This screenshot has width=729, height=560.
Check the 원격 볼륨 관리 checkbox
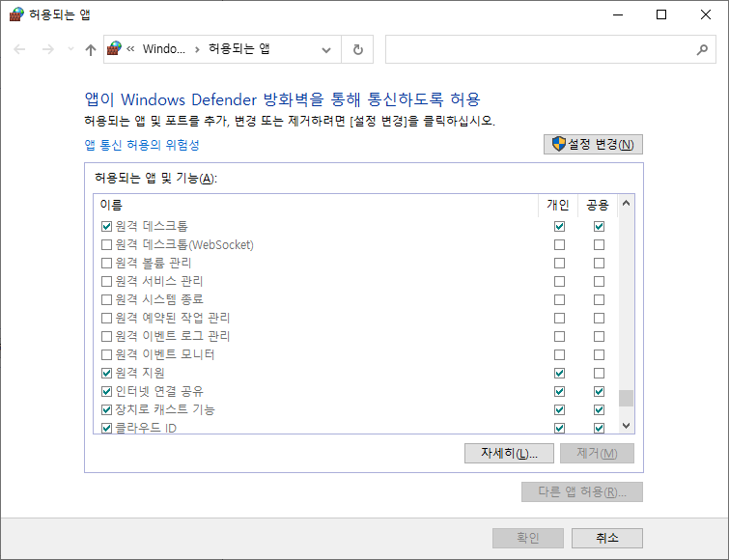106,263
